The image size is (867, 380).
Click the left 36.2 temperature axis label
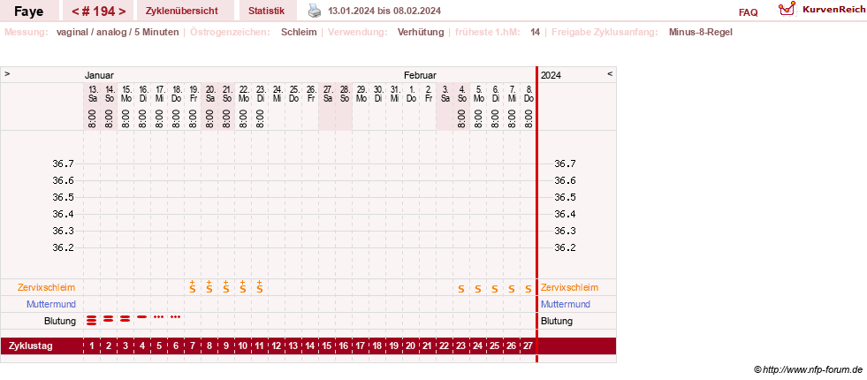[x=63, y=247]
